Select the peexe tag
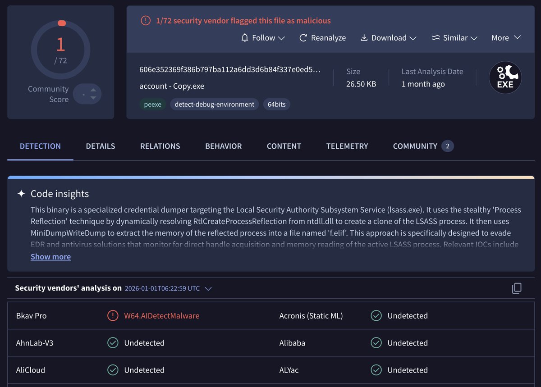This screenshot has width=541, height=387. click(x=153, y=104)
